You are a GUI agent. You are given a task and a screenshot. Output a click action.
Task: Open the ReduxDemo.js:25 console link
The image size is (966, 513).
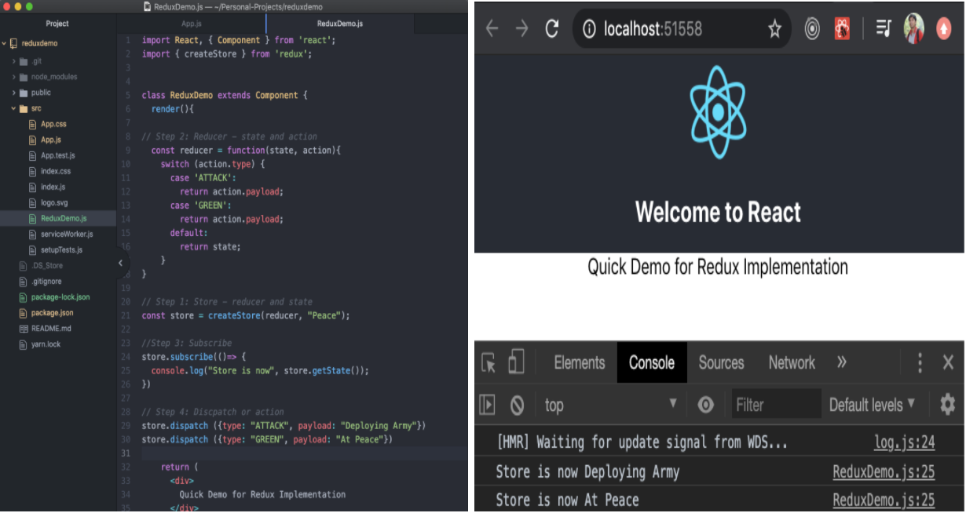[884, 471]
